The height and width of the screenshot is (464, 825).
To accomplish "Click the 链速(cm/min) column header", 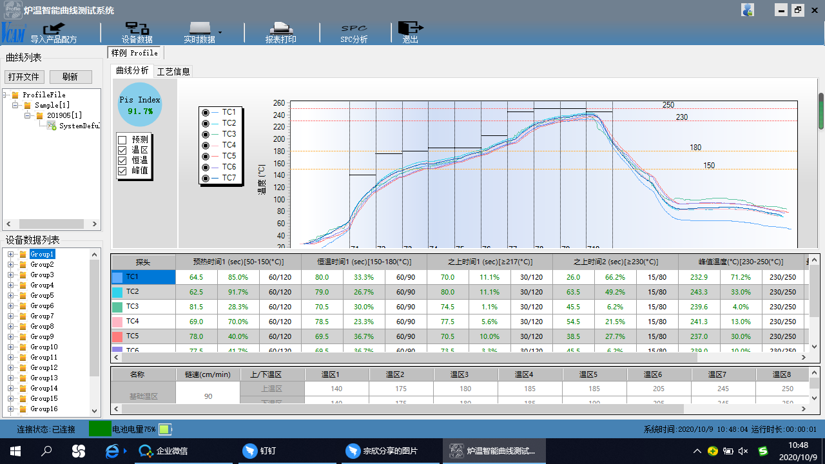I will click(x=208, y=374).
